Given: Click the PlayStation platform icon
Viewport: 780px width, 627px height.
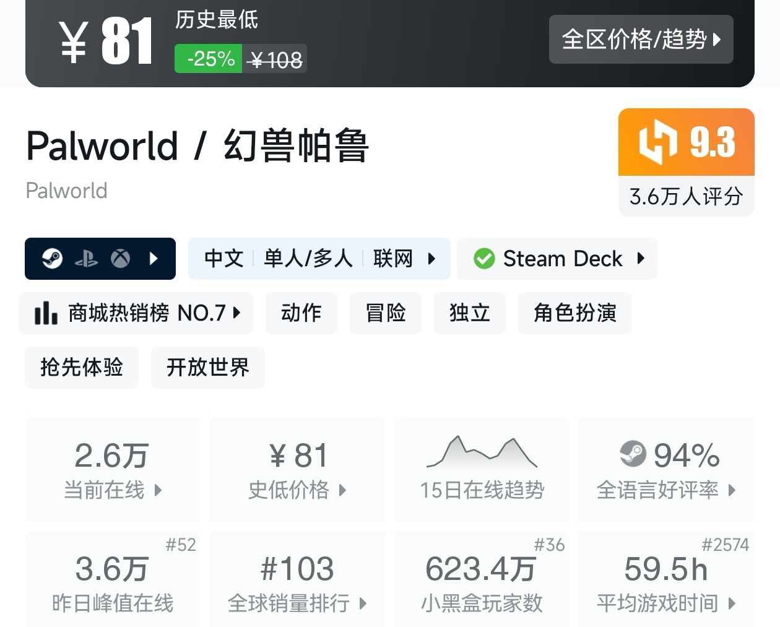Looking at the screenshot, I should tap(86, 259).
